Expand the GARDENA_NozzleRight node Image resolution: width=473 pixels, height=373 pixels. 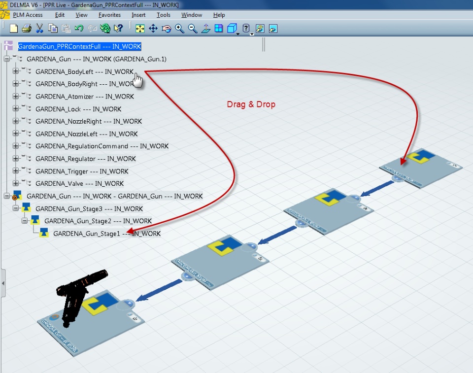tap(15, 121)
